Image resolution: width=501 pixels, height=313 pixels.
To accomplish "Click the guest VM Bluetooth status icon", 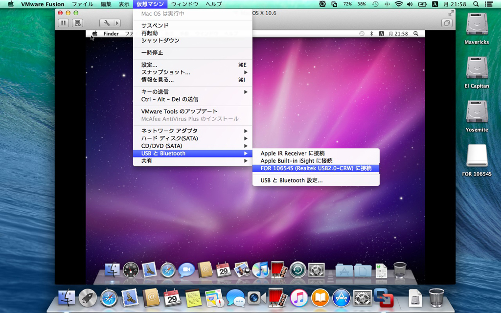I will 372,34.
